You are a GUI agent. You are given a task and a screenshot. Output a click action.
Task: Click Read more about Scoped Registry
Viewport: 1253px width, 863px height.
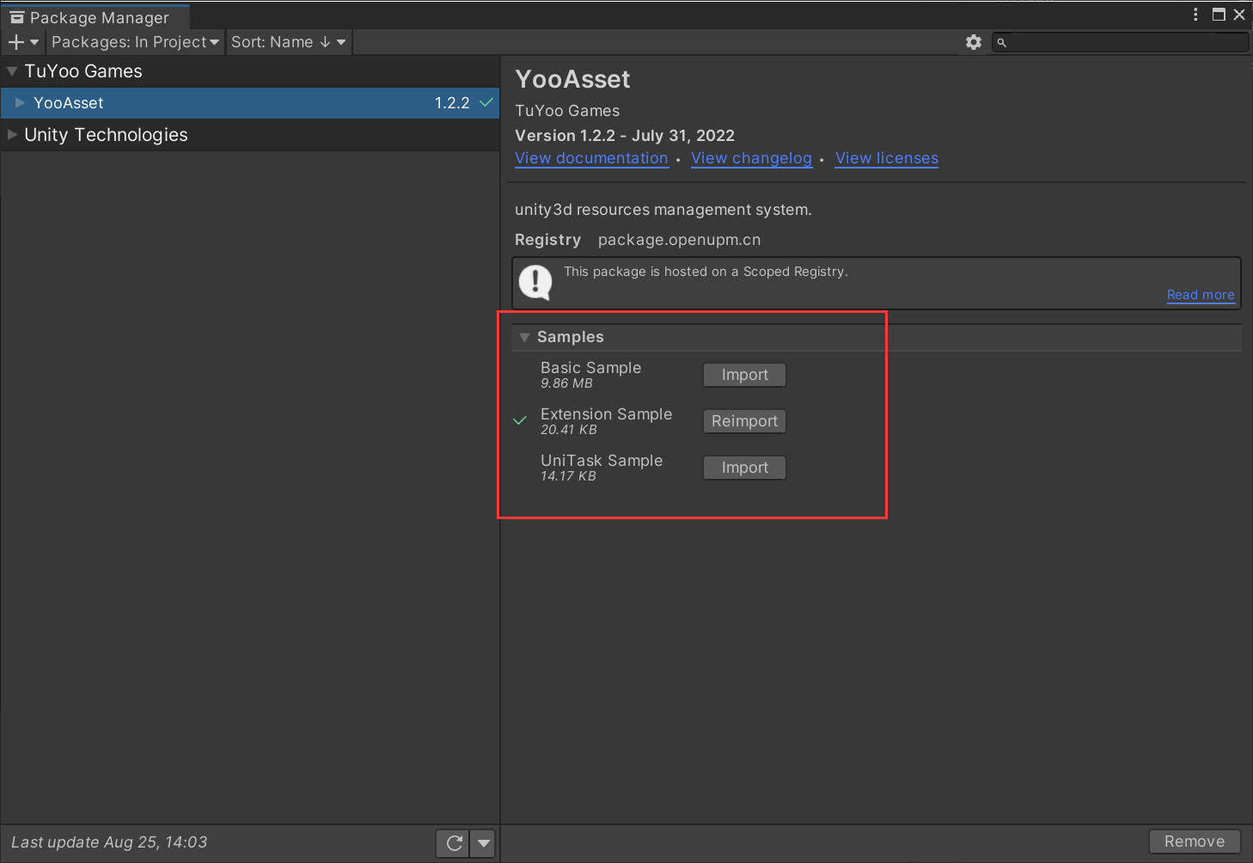pyautogui.click(x=1201, y=295)
